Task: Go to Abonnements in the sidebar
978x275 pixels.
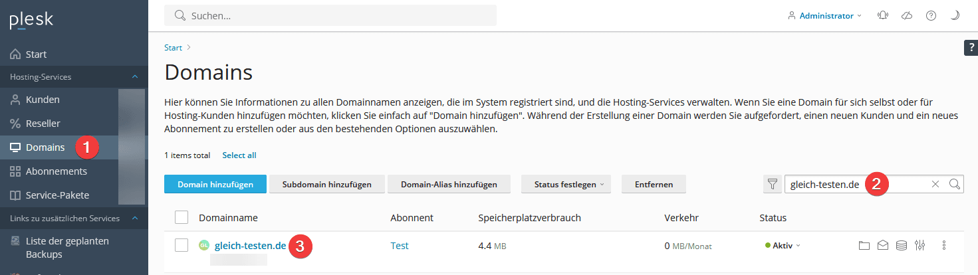Action: point(56,171)
